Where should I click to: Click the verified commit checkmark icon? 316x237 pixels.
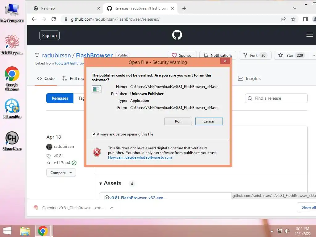tap(74, 163)
